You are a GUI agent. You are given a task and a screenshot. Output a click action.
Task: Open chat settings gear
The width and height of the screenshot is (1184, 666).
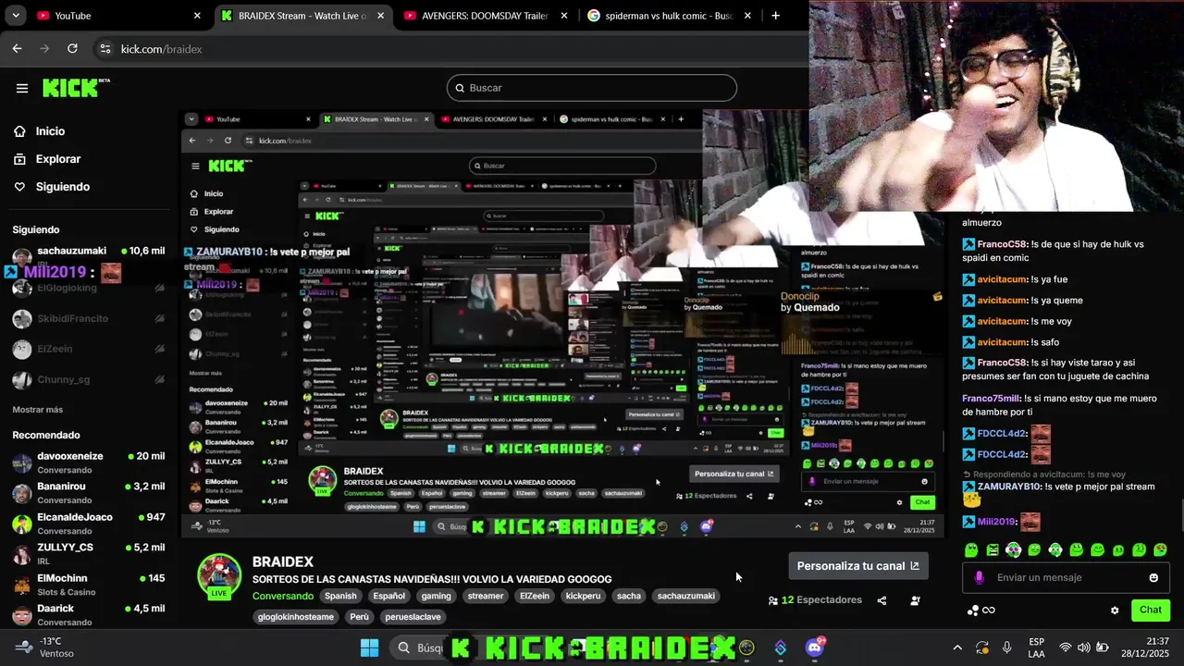coord(1115,610)
